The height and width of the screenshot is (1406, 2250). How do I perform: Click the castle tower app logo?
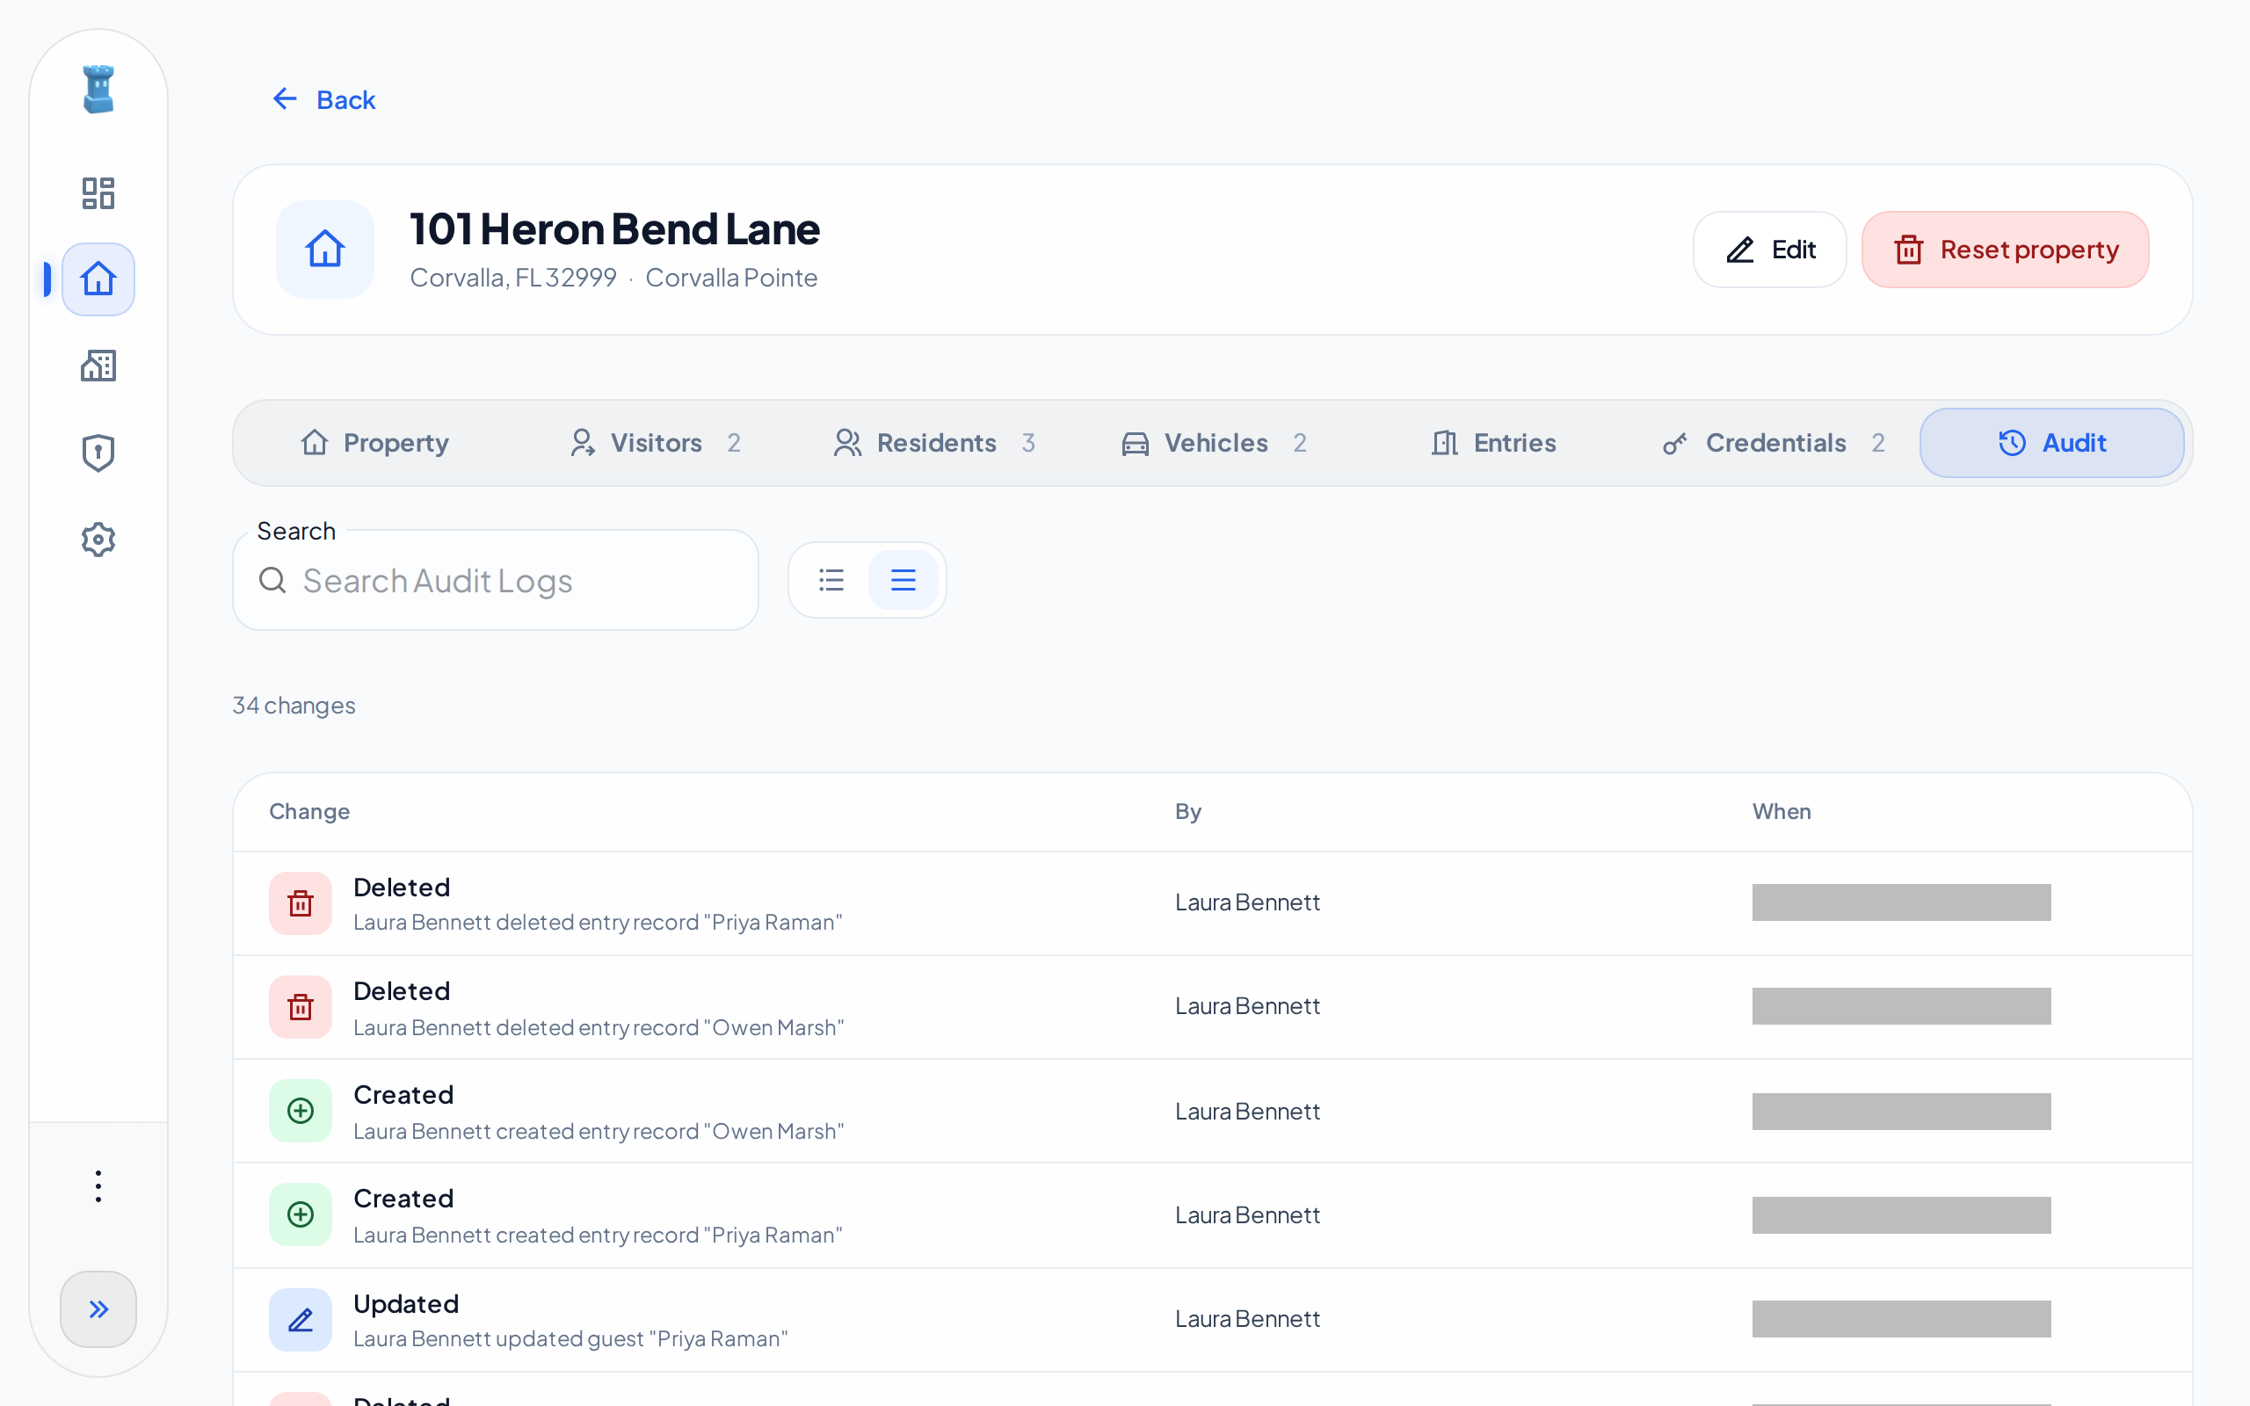coord(98,90)
